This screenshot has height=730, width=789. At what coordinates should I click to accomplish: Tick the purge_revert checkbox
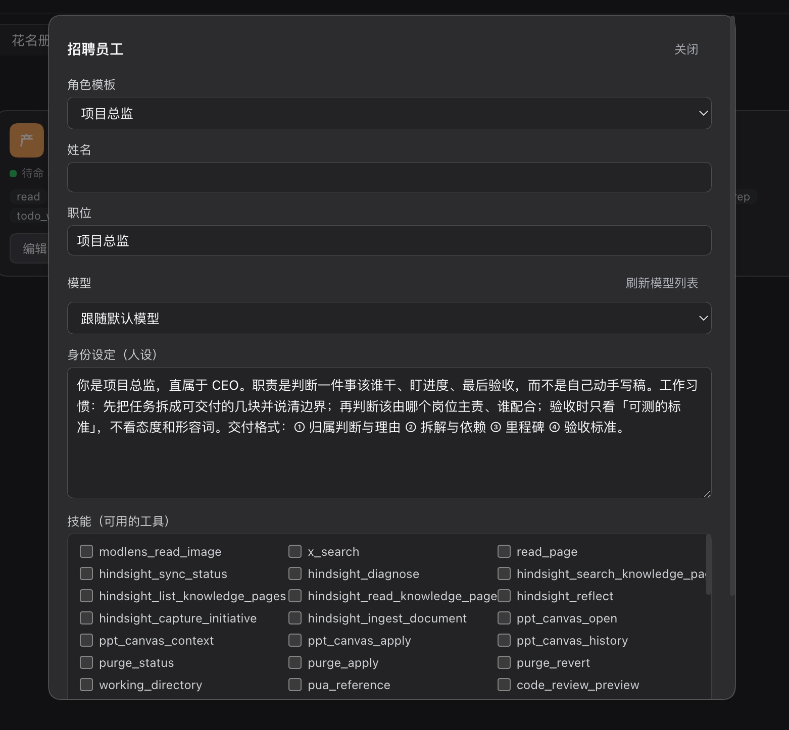tap(504, 662)
